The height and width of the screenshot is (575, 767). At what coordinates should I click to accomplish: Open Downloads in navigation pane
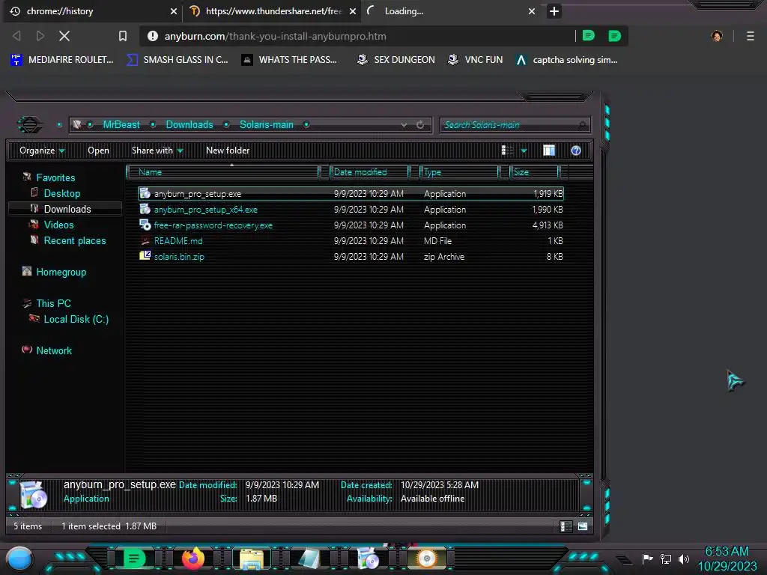click(x=67, y=210)
